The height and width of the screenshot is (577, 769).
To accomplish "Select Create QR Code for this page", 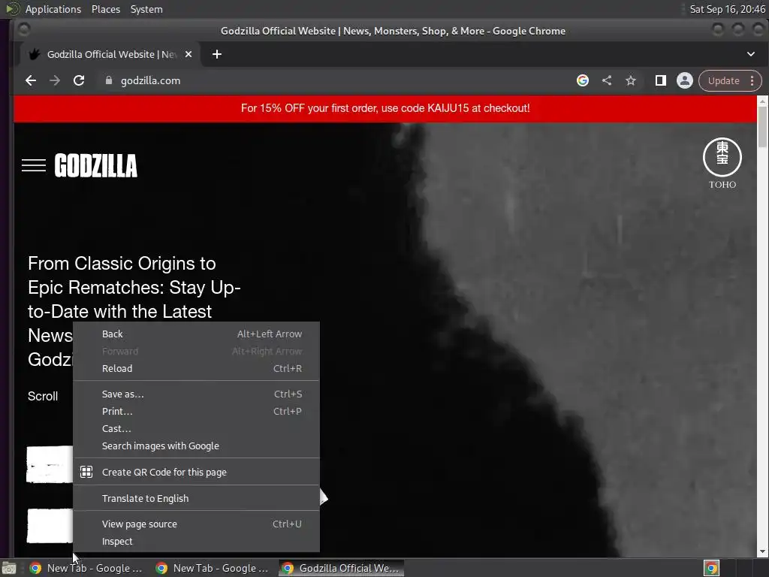I will point(196,472).
